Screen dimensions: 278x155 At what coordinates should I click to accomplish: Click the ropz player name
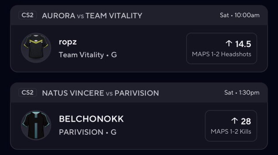[x=68, y=42]
